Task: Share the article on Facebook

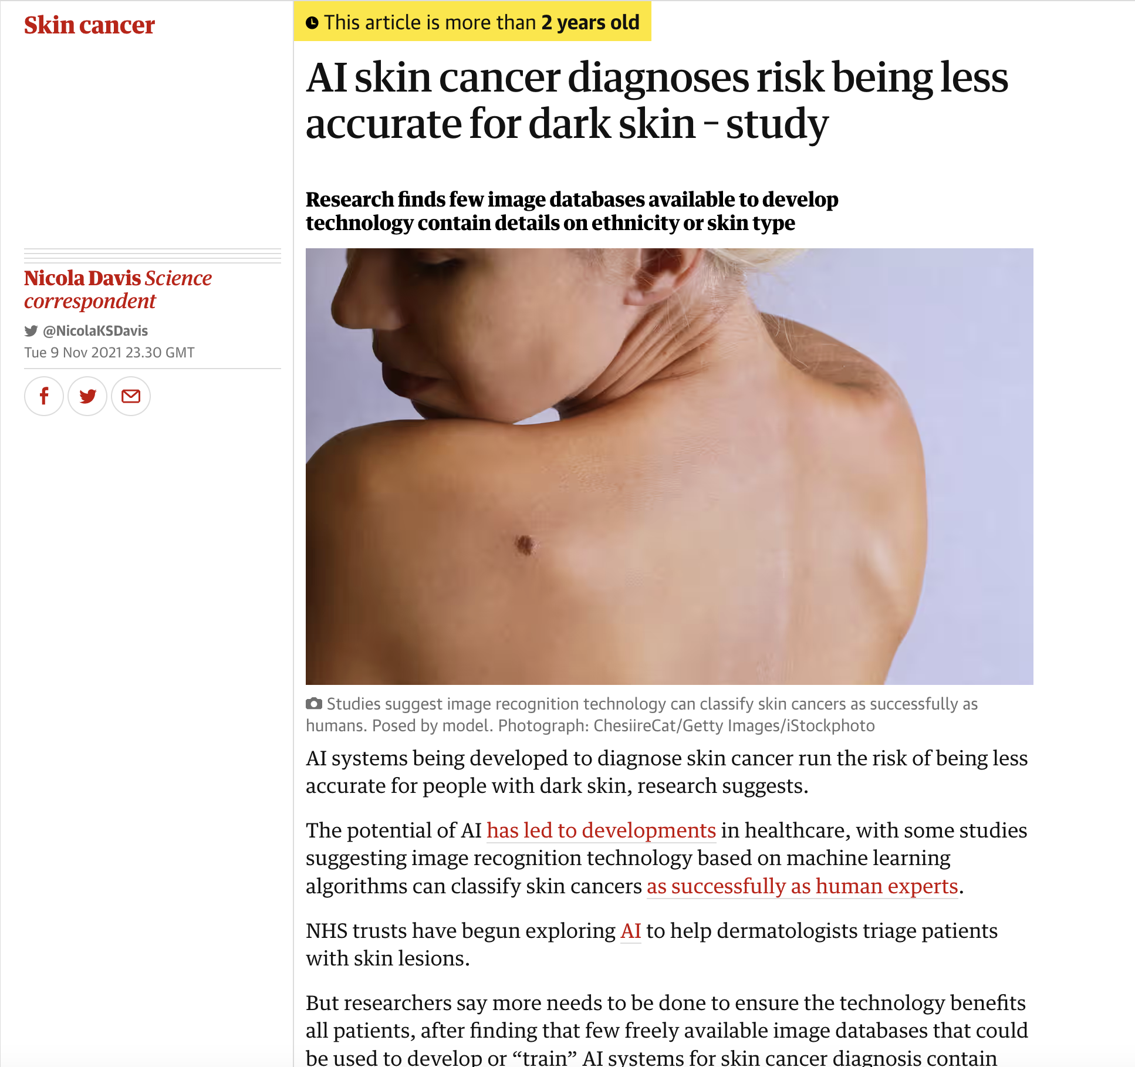Action: click(44, 396)
